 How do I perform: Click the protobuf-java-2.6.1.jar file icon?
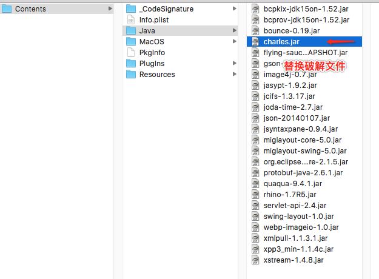coord(255,173)
